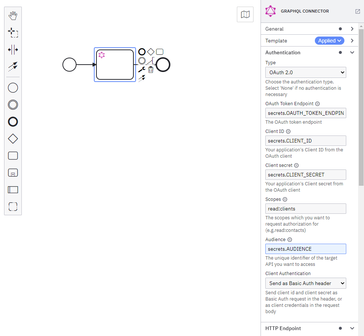Viewport: 364px width, 336px height.
Task: Open the Applied template dropdown
Action: pyautogui.click(x=329, y=41)
